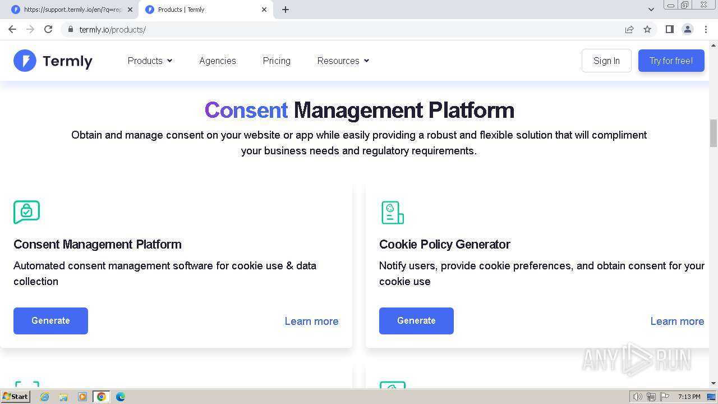This screenshot has width=718, height=404.
Task: Select the Products | Termly tab
Action: tap(206, 10)
